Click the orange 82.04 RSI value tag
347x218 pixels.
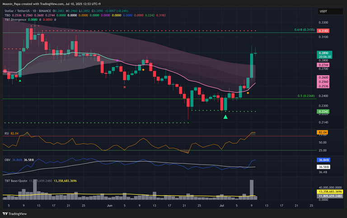(322, 132)
